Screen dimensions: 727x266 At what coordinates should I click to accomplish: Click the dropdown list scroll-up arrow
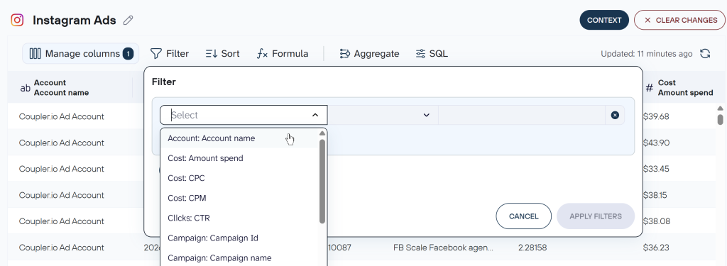[322, 133]
